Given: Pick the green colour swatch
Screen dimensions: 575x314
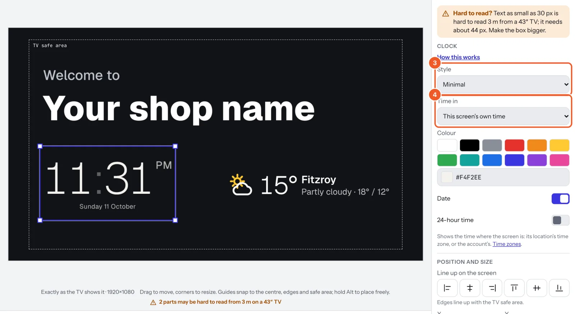Looking at the screenshot, I should (x=447, y=160).
